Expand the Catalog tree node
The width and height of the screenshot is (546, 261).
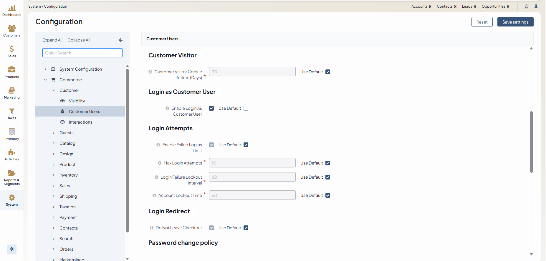[54, 143]
